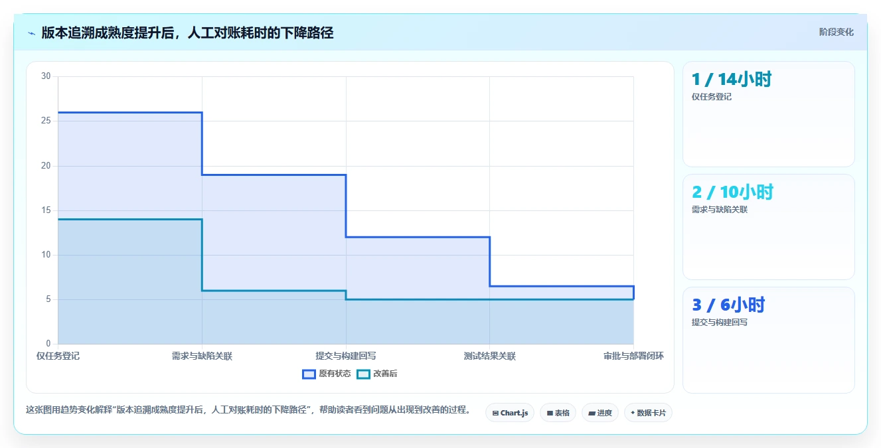Click the description text below the chart
This screenshot has height=448, width=881.
[248, 410]
